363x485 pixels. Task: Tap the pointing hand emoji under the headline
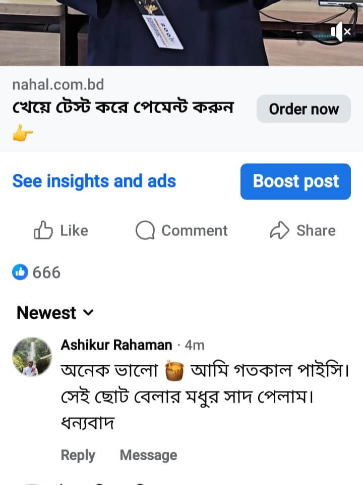tap(23, 134)
